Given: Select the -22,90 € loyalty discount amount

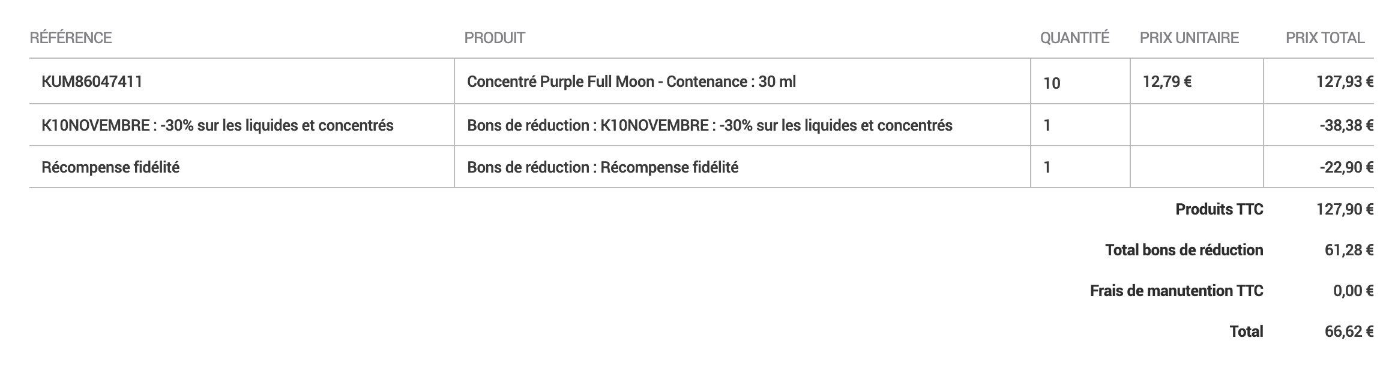Looking at the screenshot, I should [1346, 167].
